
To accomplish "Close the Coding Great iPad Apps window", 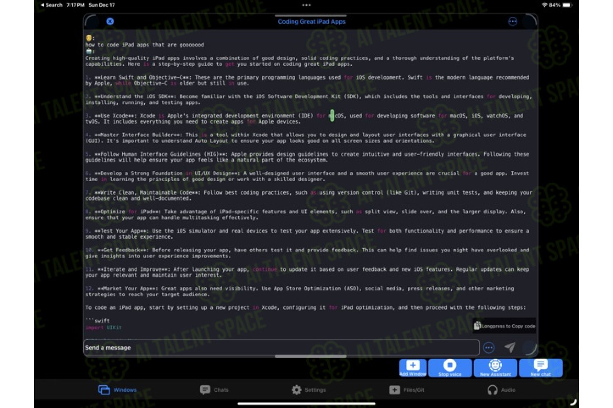I will pyautogui.click(x=110, y=21).
